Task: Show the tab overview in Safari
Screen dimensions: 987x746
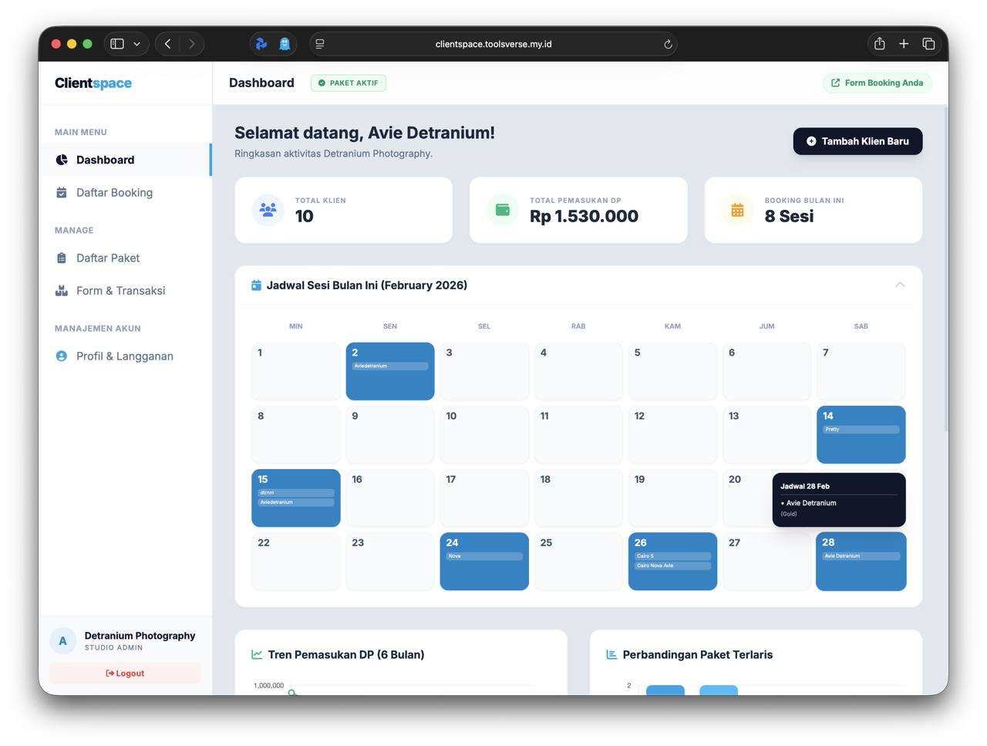Action: point(928,44)
